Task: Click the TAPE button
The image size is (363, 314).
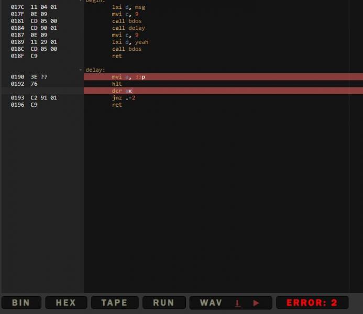Action: [114, 302]
